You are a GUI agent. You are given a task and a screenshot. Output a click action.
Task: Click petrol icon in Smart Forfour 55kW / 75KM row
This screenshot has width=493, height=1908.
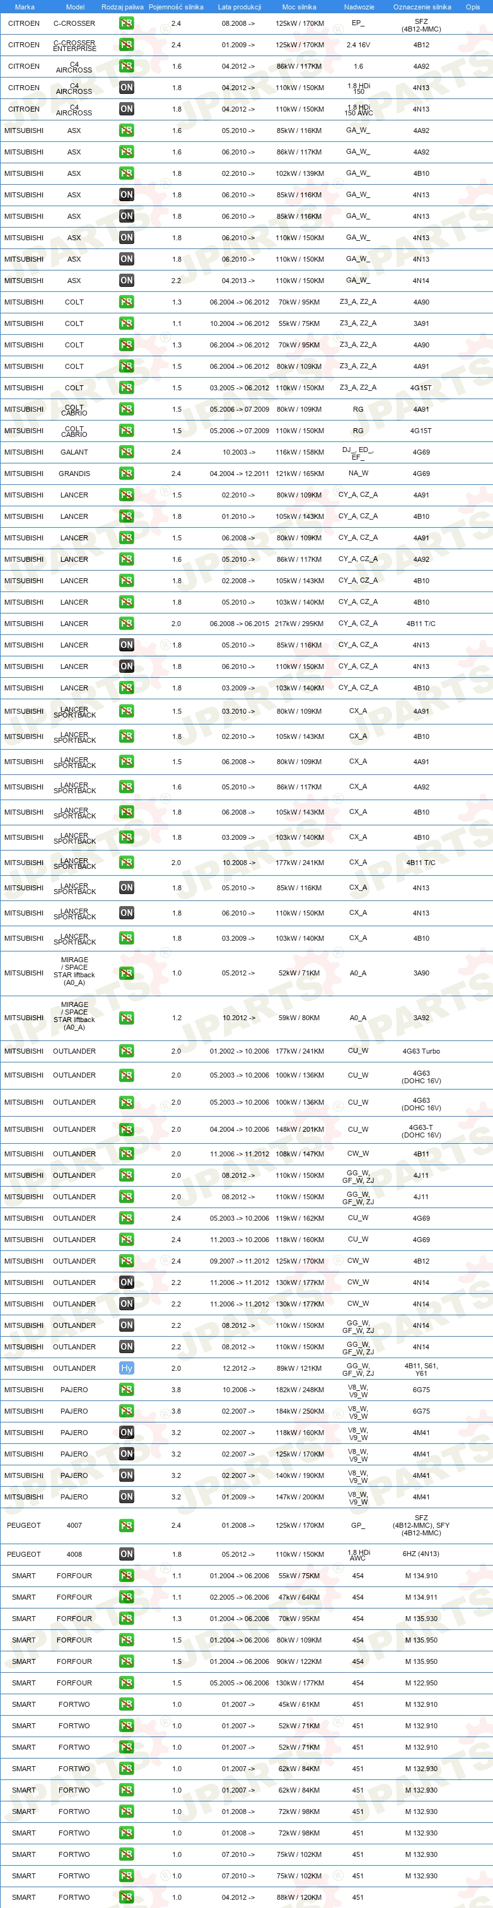[x=127, y=1576]
